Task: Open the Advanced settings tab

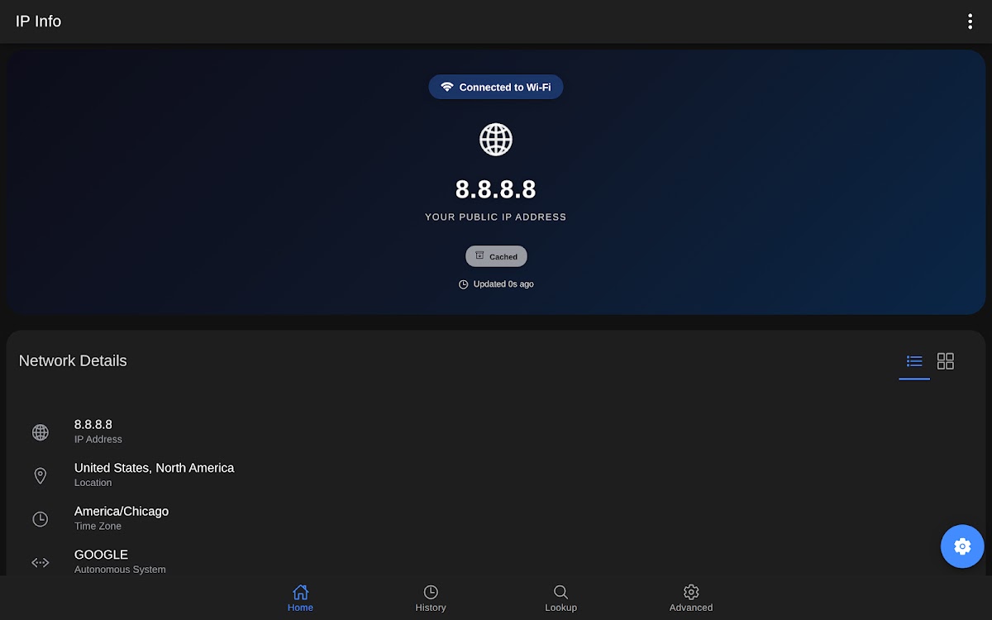Action: [691, 598]
